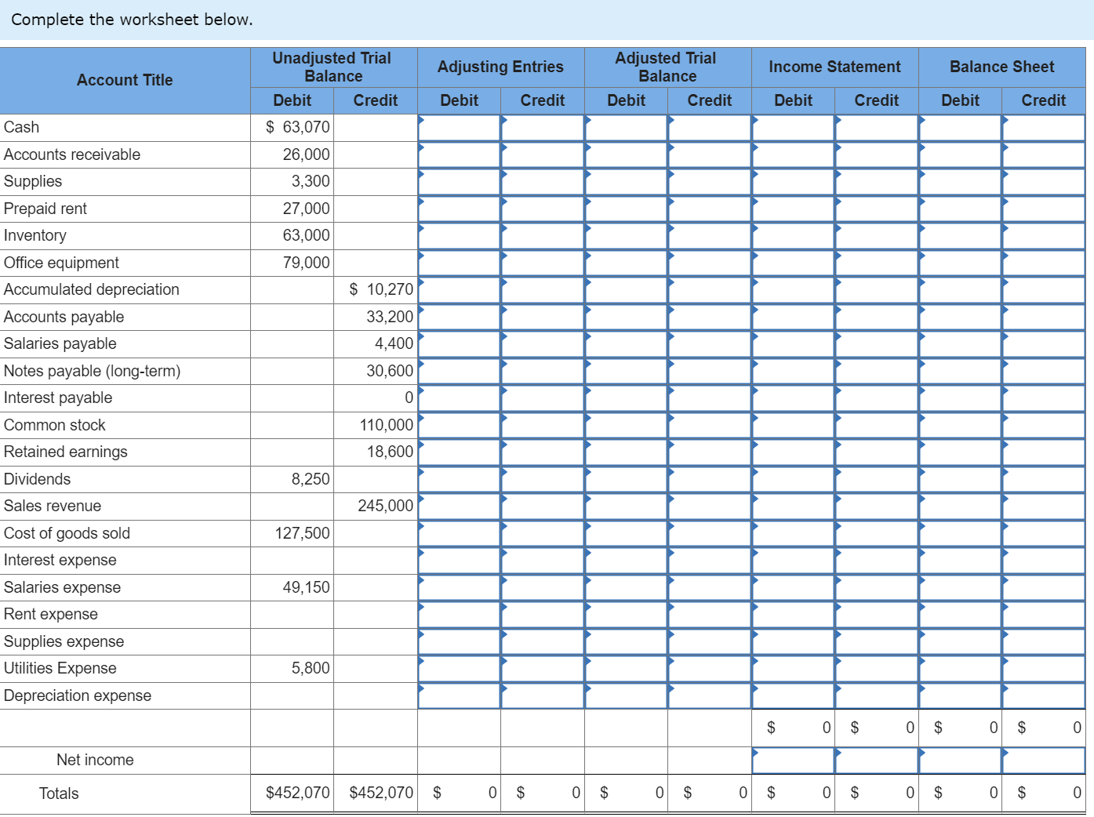Click the 79,000 Office equipment debit value
The height and width of the screenshot is (817, 1094).
(x=306, y=263)
